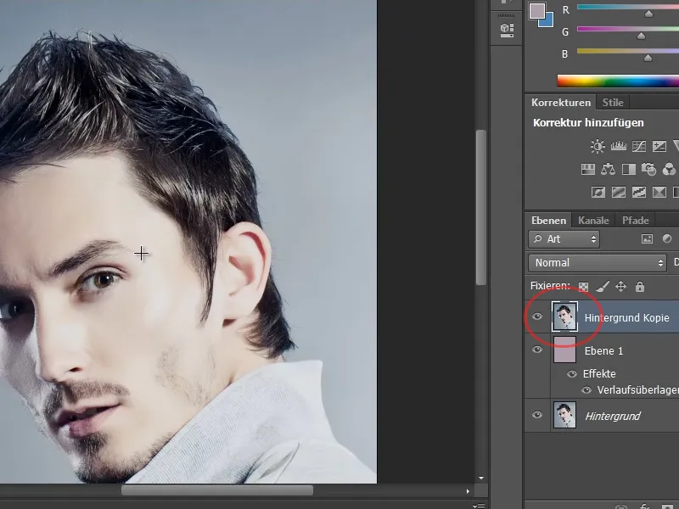The height and width of the screenshot is (509, 679).
Task: Add a Color Balance adjustment
Action: click(x=609, y=169)
